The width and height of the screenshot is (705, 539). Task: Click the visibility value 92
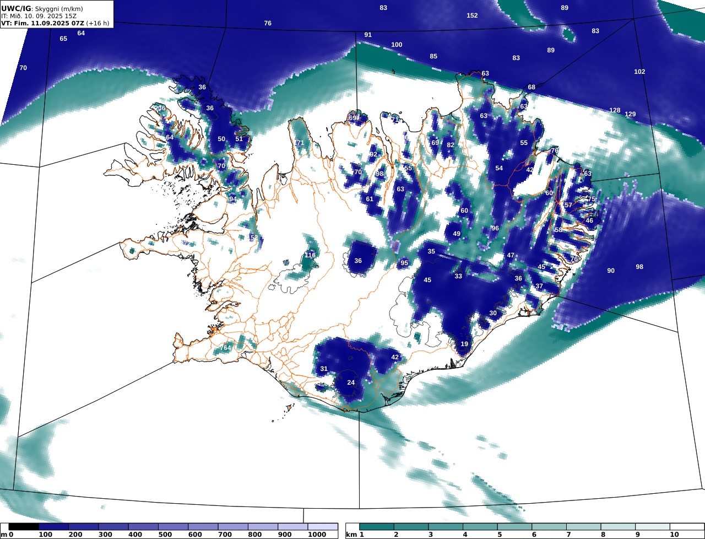(373, 154)
